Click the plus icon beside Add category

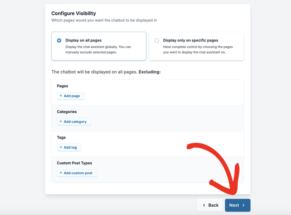click(61, 122)
